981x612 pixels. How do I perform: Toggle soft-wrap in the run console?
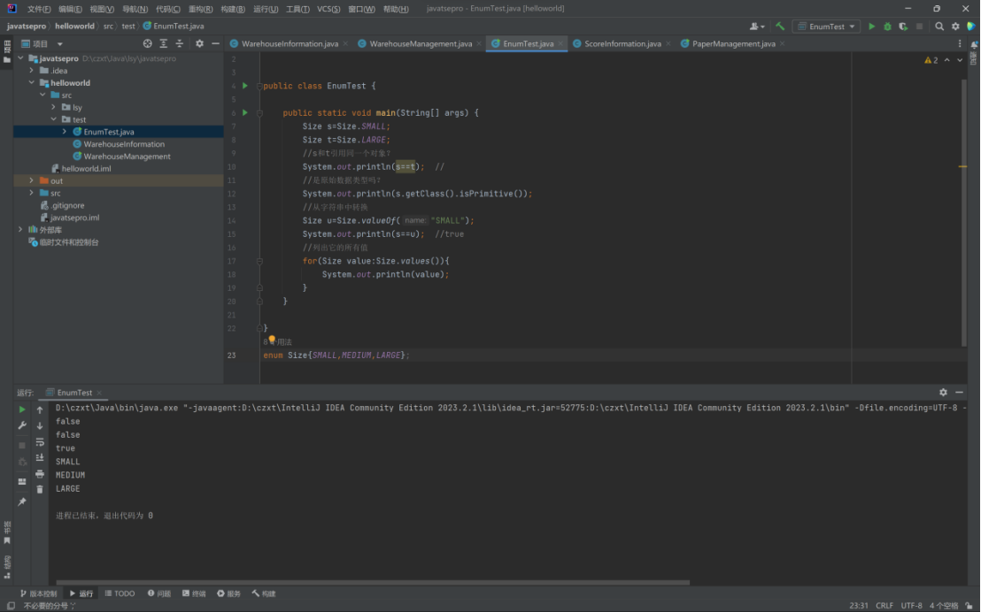pyautogui.click(x=40, y=441)
